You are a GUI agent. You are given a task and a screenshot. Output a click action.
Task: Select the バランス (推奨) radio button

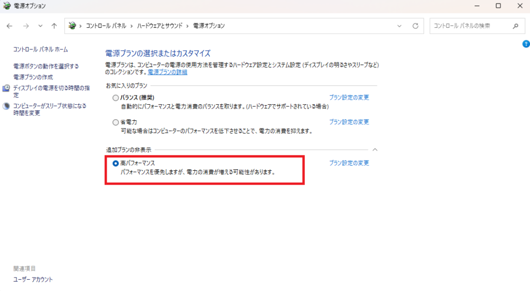[115, 98]
